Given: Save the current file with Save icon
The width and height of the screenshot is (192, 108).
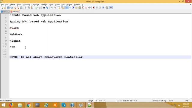Looking at the screenshot, I should [8, 7].
